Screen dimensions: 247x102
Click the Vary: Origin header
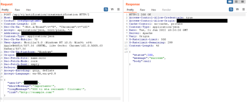click(139, 36)
